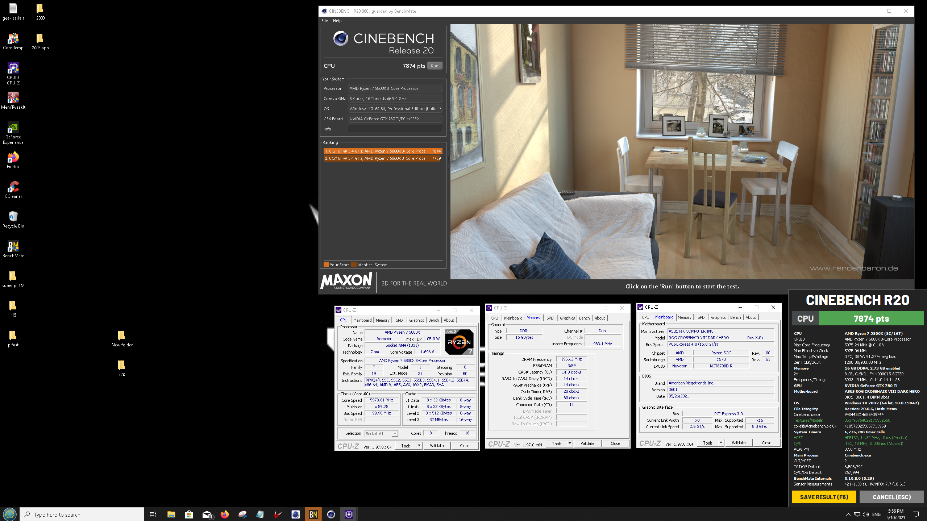Open Microsoft Store from taskbar
The height and width of the screenshot is (521, 927).
coord(189,514)
